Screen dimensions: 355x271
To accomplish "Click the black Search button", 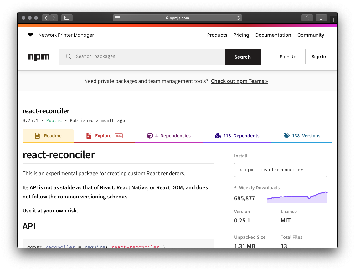I will (x=243, y=57).
